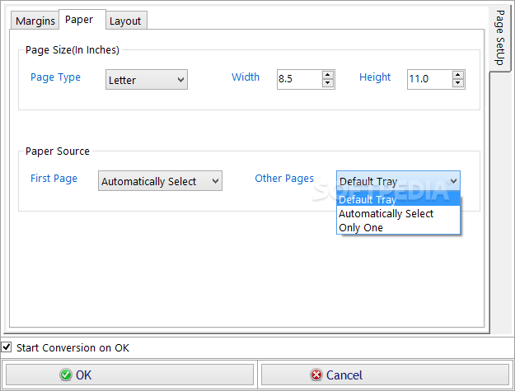The image size is (515, 391).
Task: Click the Width input field
Action: 300,79
